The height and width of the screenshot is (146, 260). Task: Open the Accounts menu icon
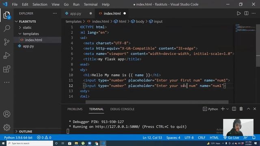pyautogui.click(x=6, y=114)
